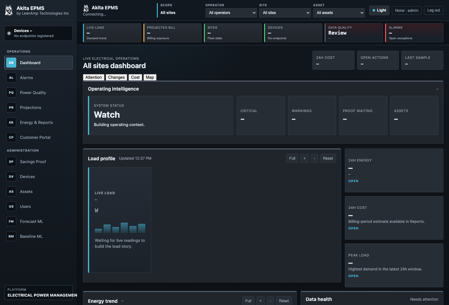Image resolution: width=449 pixels, height=305 pixels.
Task: Click Full in the Energy trend panel
Action: tap(248, 301)
